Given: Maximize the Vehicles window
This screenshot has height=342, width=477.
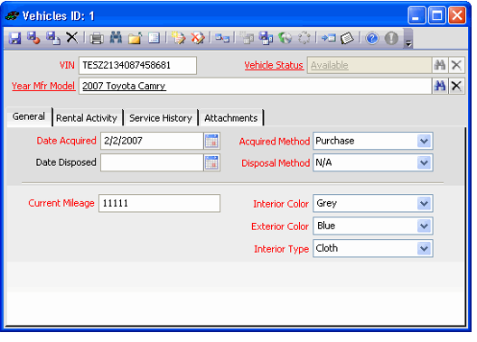Looking at the screenshot, I should (x=437, y=15).
